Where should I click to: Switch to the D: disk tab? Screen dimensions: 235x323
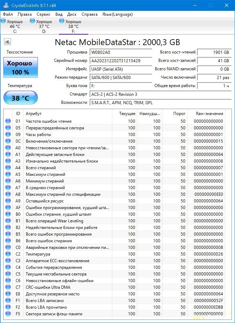pyautogui.click(x=44, y=26)
